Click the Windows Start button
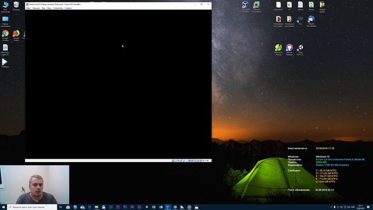Image resolution: width=373 pixels, height=210 pixels. click(x=3, y=207)
